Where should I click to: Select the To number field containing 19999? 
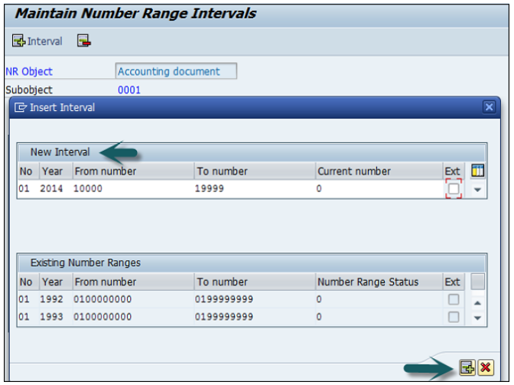tap(254, 188)
